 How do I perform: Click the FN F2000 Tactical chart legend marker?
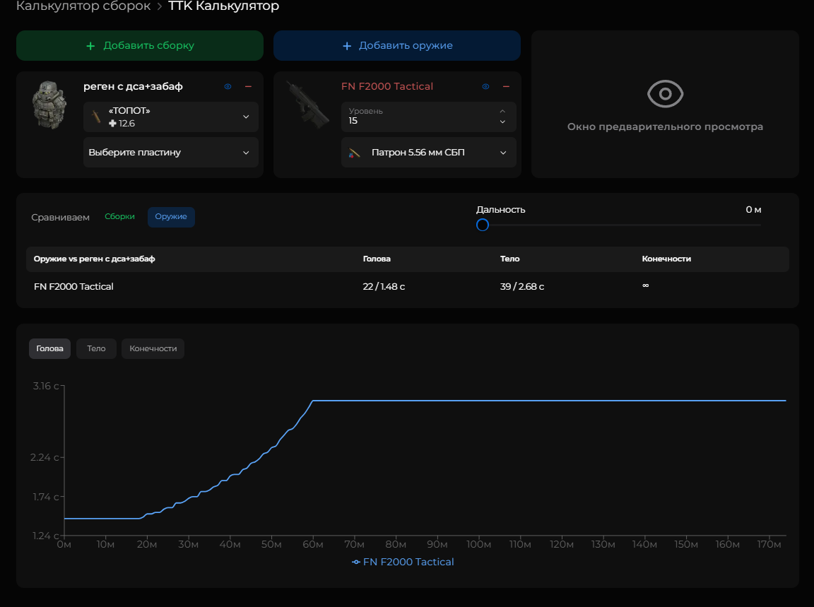pyautogui.click(x=355, y=562)
